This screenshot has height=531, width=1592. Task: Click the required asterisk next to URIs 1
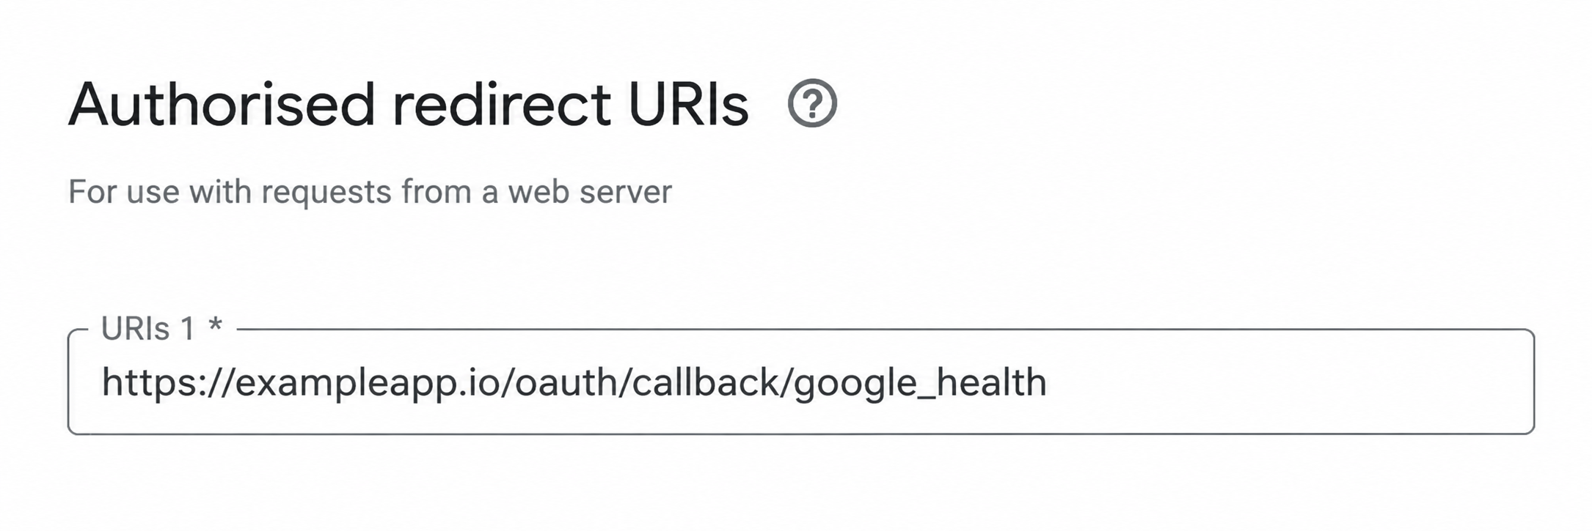point(215,325)
